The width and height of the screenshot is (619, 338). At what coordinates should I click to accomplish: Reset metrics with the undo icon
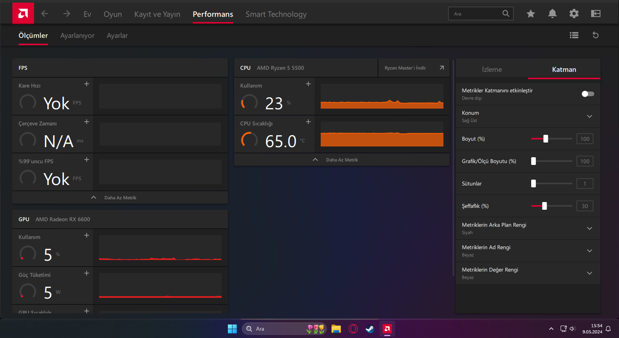(x=596, y=35)
